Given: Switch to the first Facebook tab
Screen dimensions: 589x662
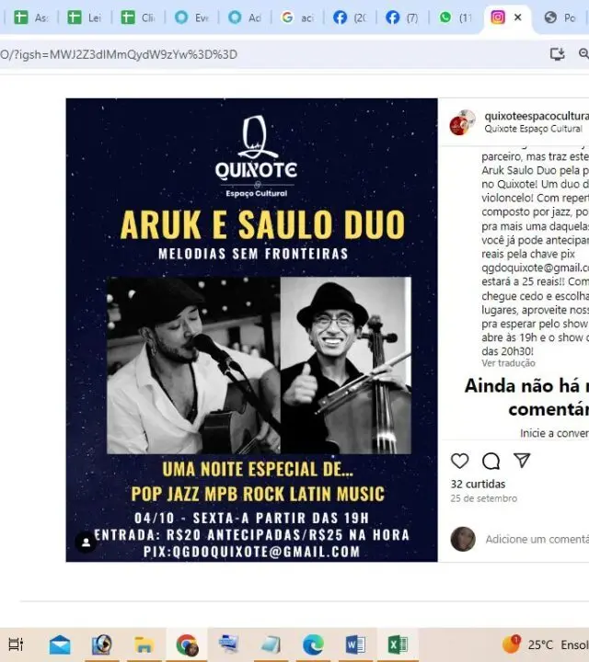Looking at the screenshot, I should (x=351, y=17).
